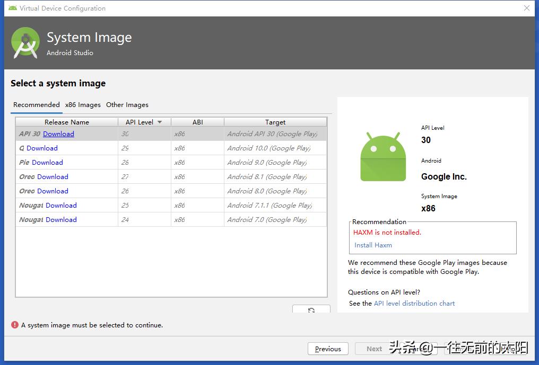Download the API 30 system image

tap(58, 133)
